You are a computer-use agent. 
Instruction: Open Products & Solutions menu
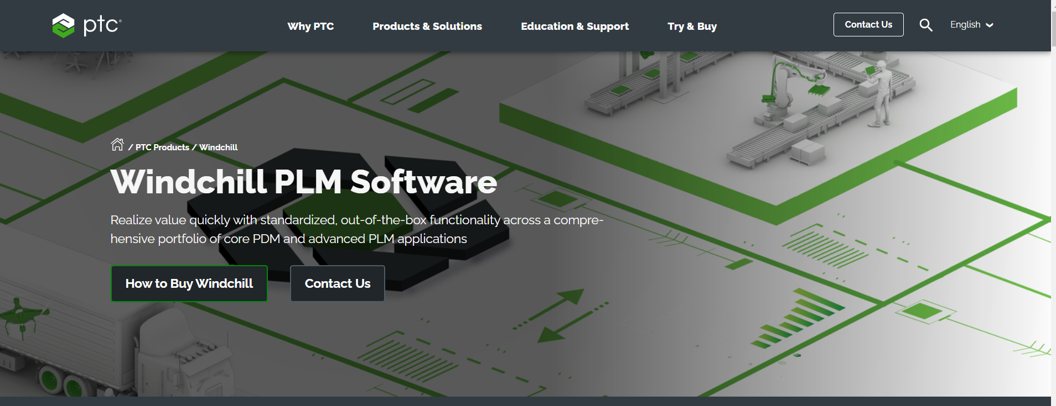point(427,26)
